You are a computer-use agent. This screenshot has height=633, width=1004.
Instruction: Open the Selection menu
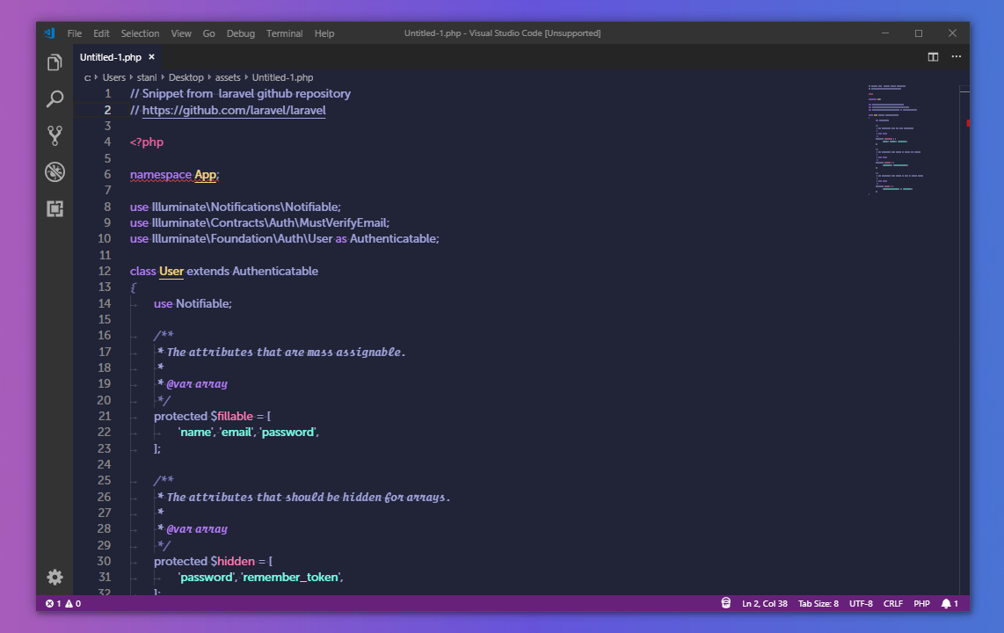click(x=140, y=33)
